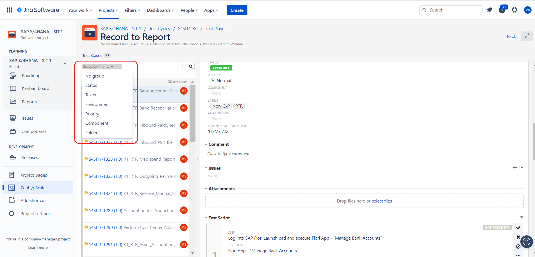Screen dimensions: 535x257
Task: Click the Create button
Action: pyautogui.click(x=237, y=10)
